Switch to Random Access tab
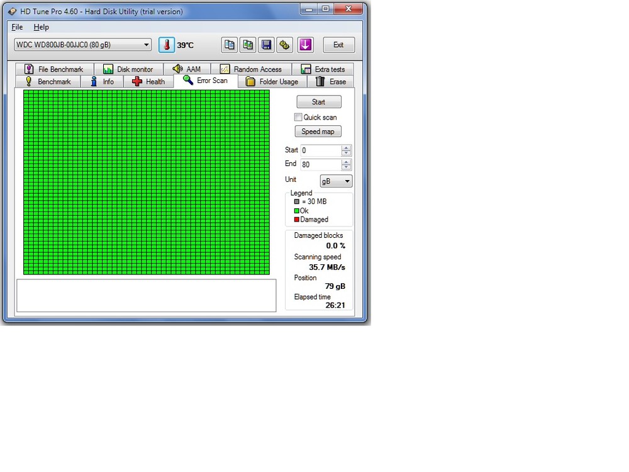This screenshot has height=472, width=629. (251, 69)
